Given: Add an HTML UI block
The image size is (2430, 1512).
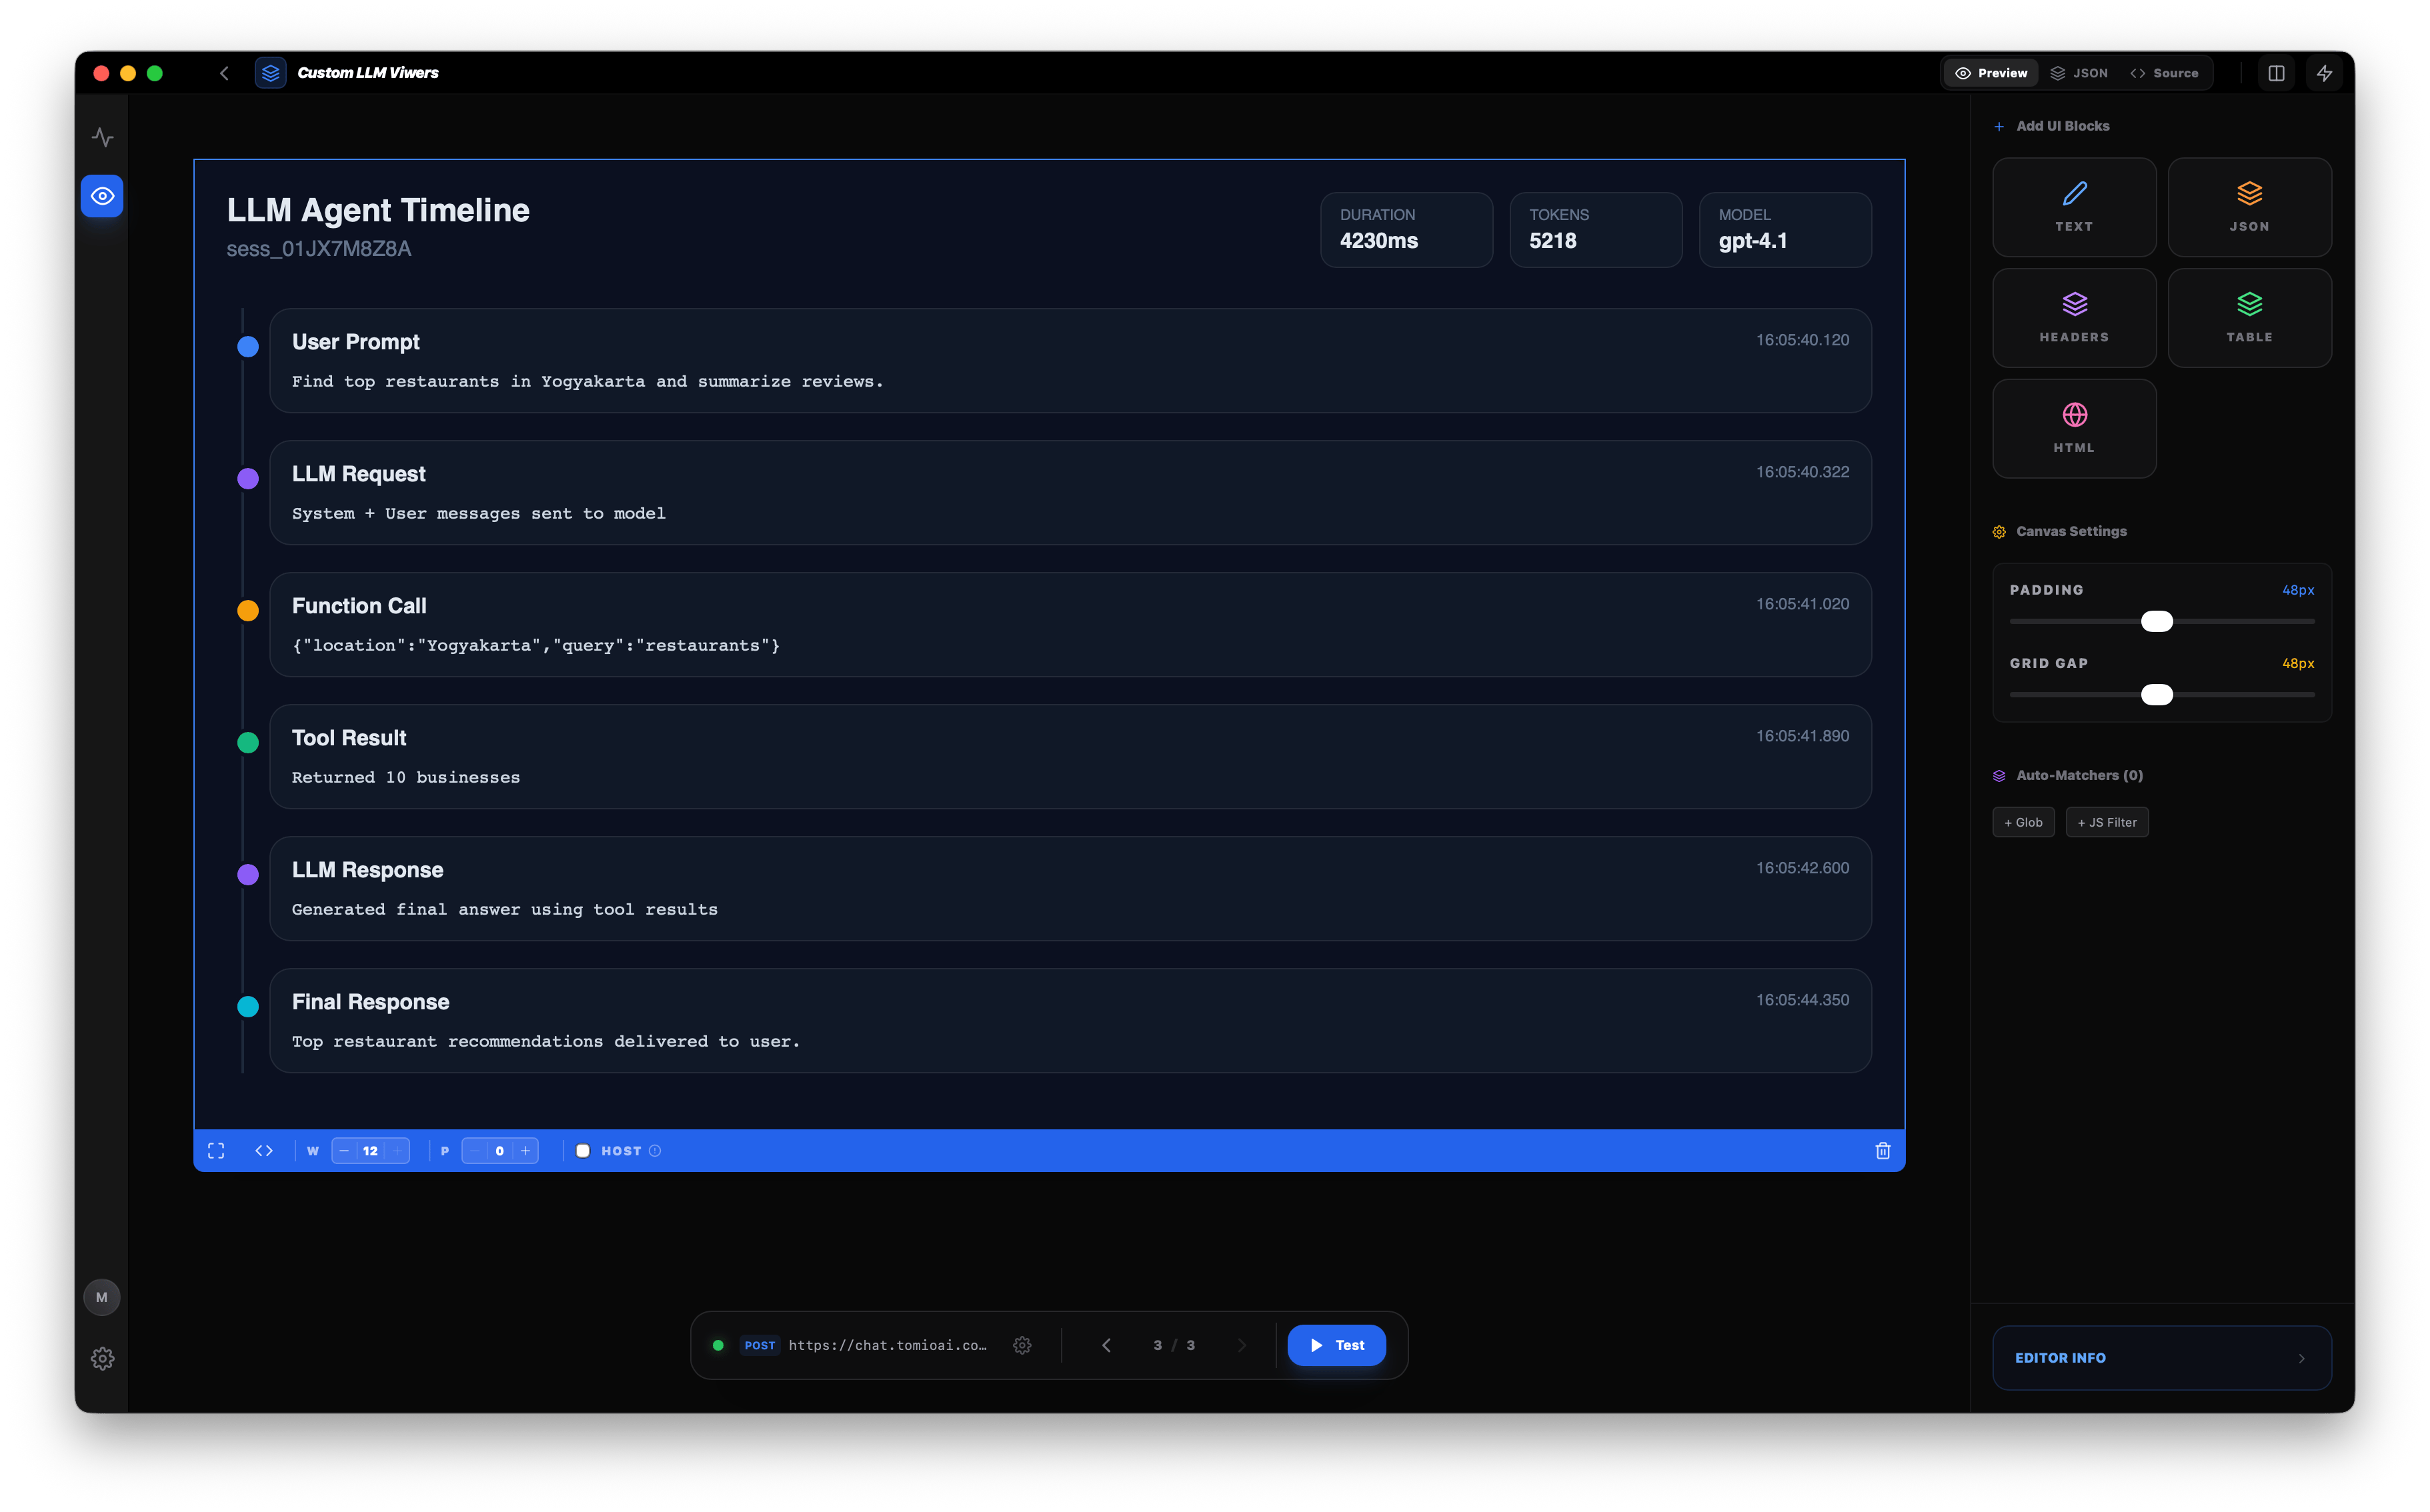Looking at the screenshot, I should click(x=2074, y=428).
